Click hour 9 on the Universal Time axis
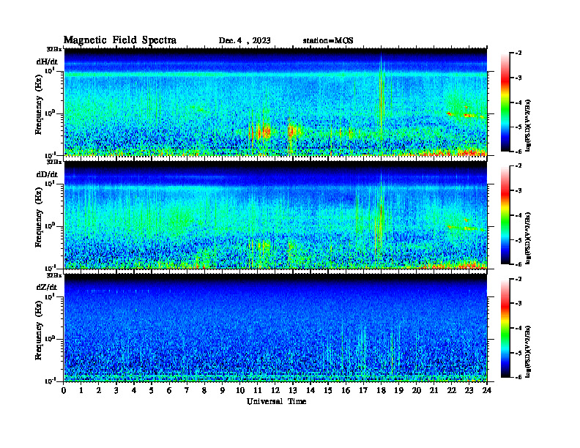The height and width of the screenshot is (448, 580). [x=223, y=390]
